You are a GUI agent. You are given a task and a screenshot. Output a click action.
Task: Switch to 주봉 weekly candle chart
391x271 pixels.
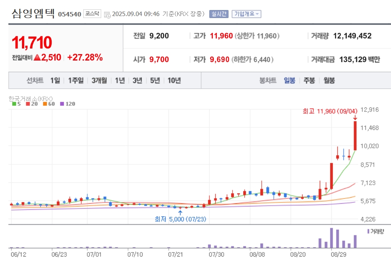[x=309, y=81]
